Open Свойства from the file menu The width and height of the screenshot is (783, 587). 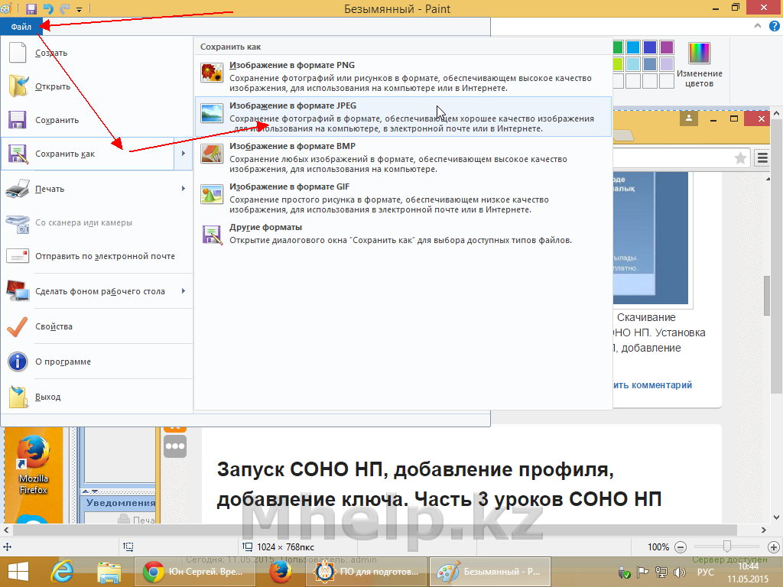tap(96, 326)
